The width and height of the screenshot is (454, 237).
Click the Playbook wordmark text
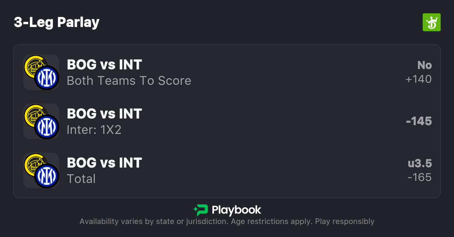point(236,210)
